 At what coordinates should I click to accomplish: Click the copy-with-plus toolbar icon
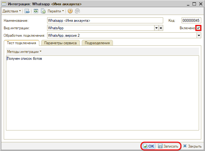click(x=43, y=11)
